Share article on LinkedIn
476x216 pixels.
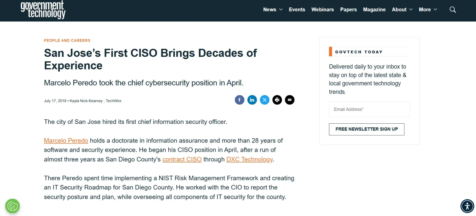[252, 100]
